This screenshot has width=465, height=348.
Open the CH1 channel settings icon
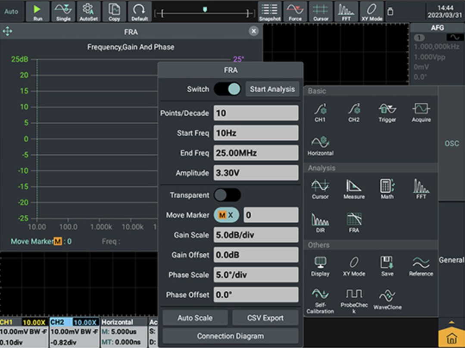[x=320, y=111]
